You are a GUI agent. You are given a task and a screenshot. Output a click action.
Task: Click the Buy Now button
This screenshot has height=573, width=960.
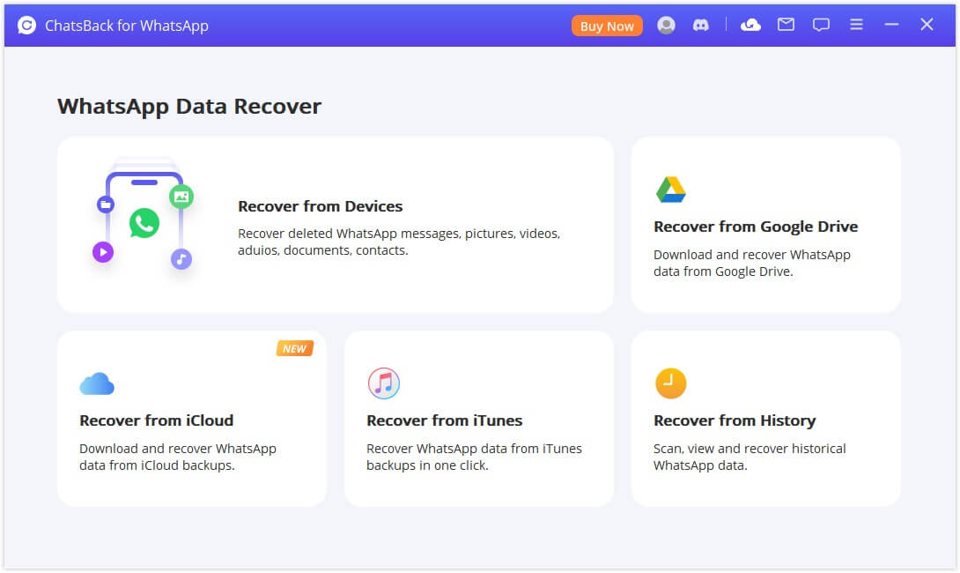(607, 26)
